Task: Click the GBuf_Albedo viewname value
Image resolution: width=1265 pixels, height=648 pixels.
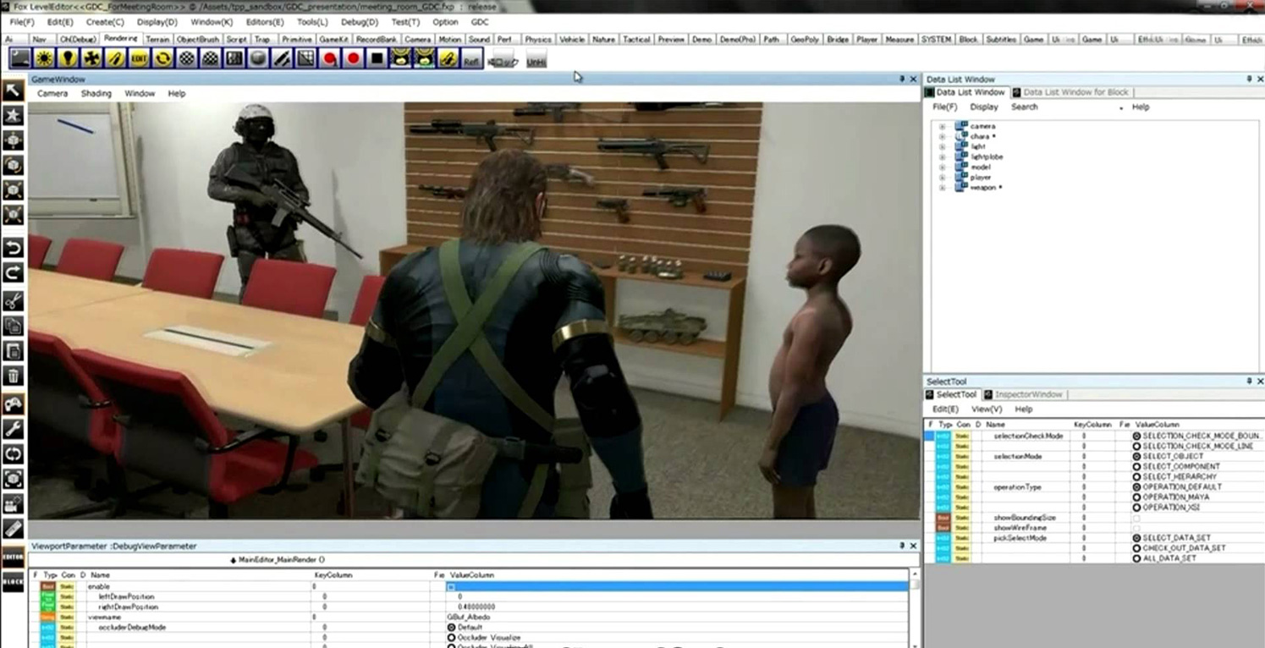Action: (469, 618)
